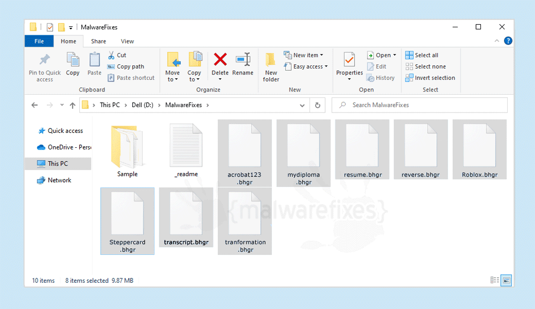Open the recent locations dropdown

[62, 105]
